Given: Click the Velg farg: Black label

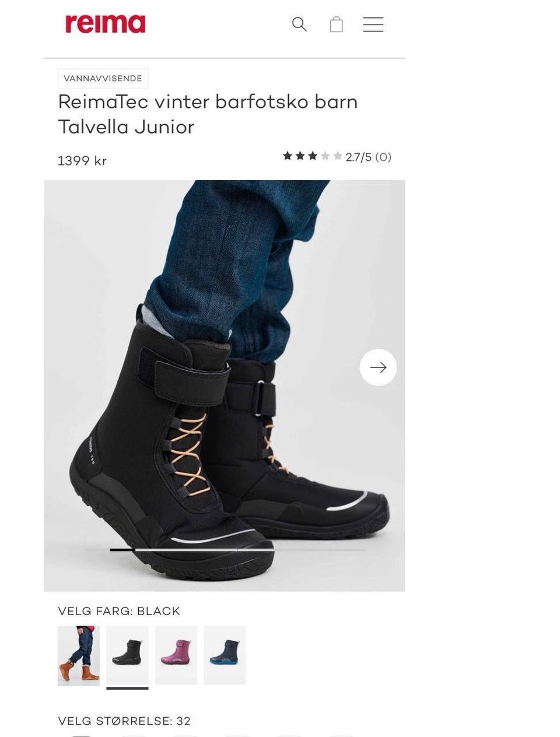Looking at the screenshot, I should (119, 611).
